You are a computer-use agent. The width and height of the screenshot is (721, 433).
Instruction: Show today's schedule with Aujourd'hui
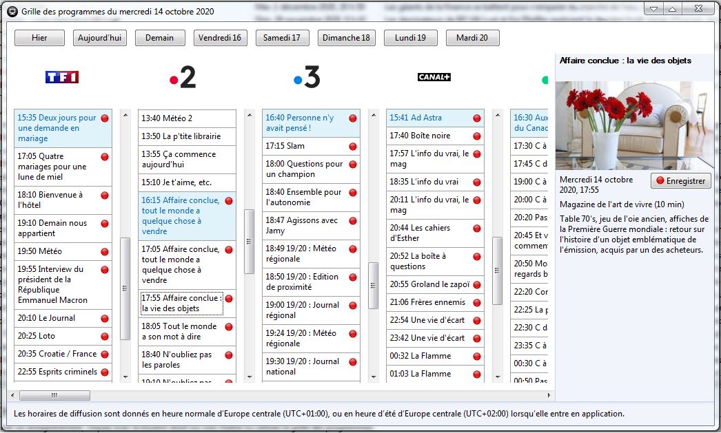coord(100,38)
